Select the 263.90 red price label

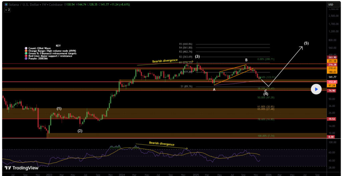pyautogui.click(x=331, y=57)
